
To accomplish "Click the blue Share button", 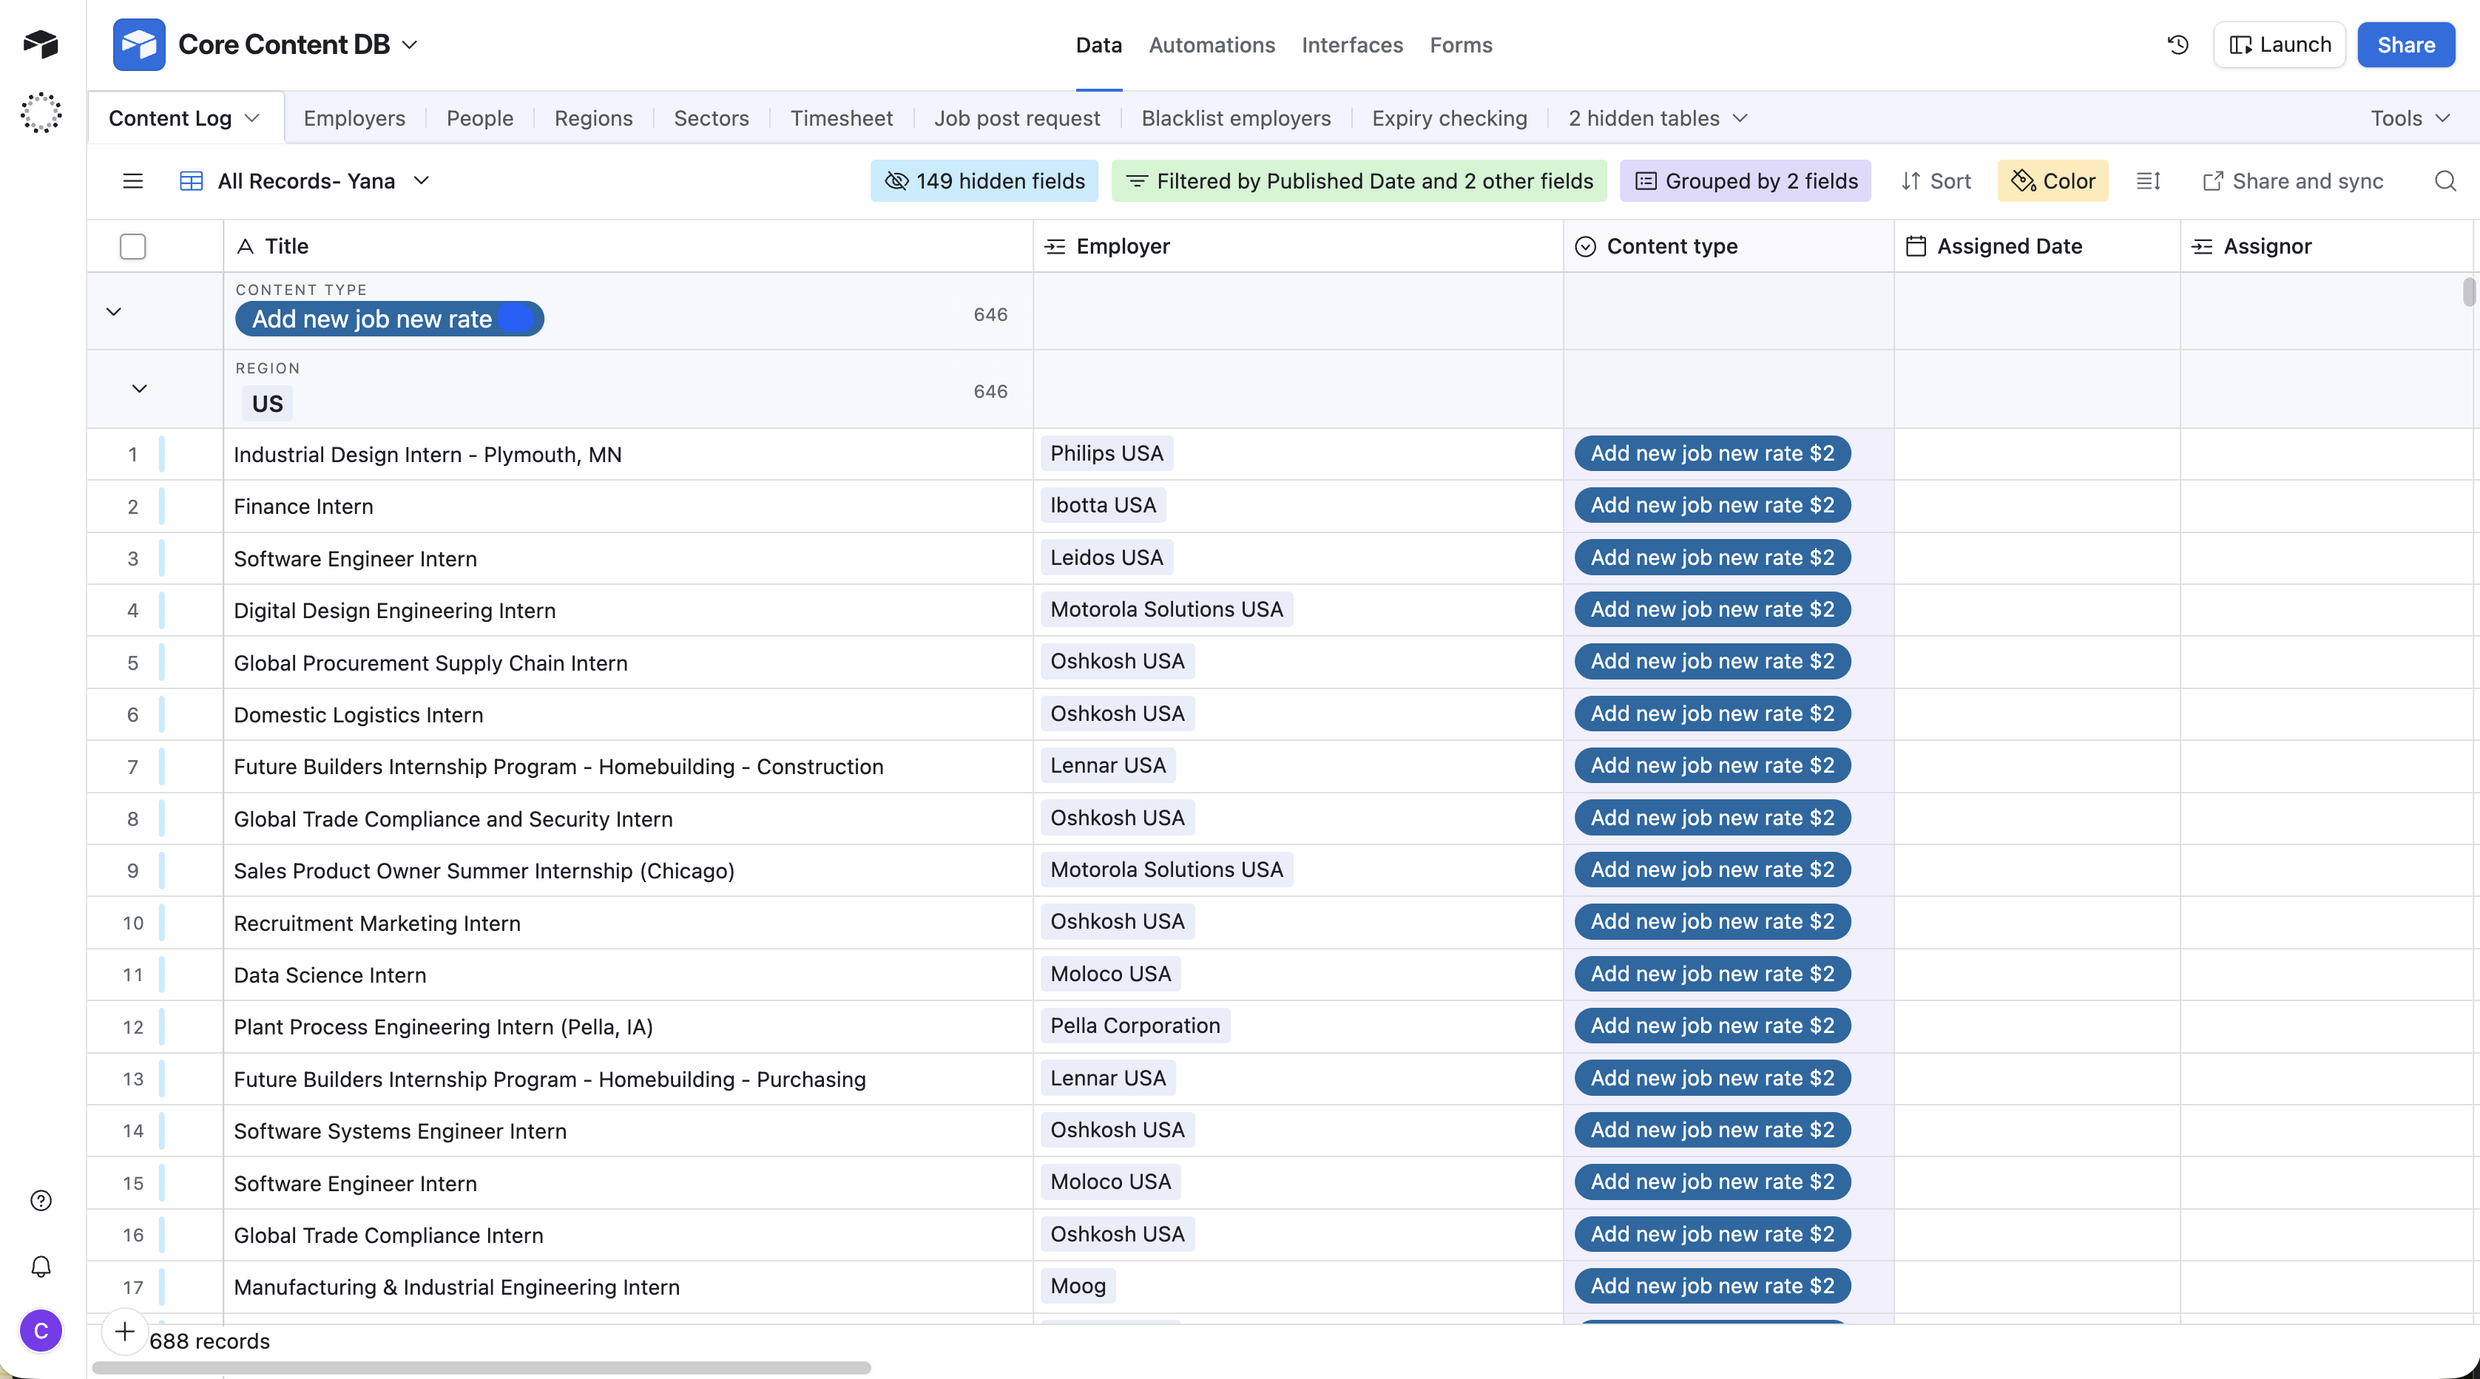I will (x=2406, y=44).
